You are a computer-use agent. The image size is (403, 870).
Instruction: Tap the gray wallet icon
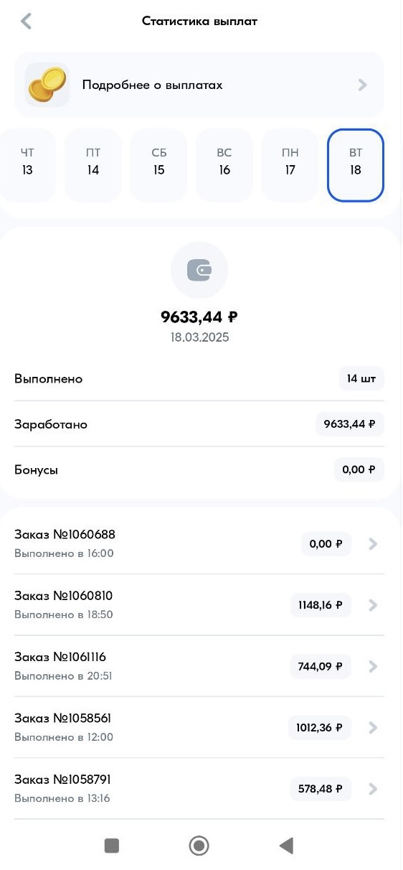click(199, 271)
